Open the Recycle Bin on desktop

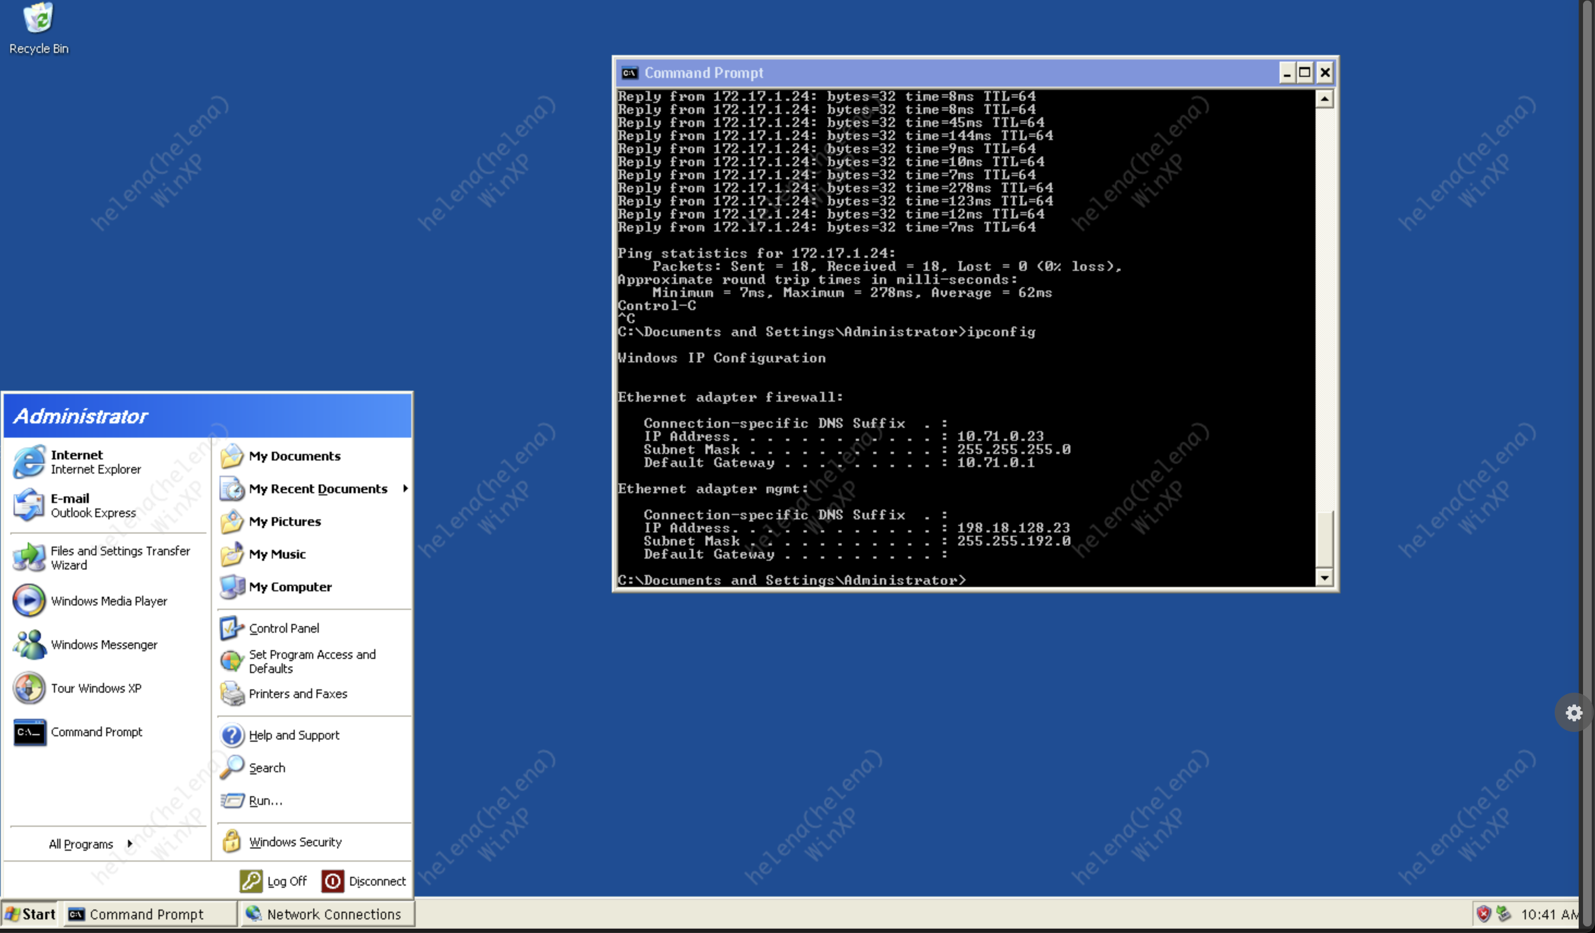click(x=38, y=18)
